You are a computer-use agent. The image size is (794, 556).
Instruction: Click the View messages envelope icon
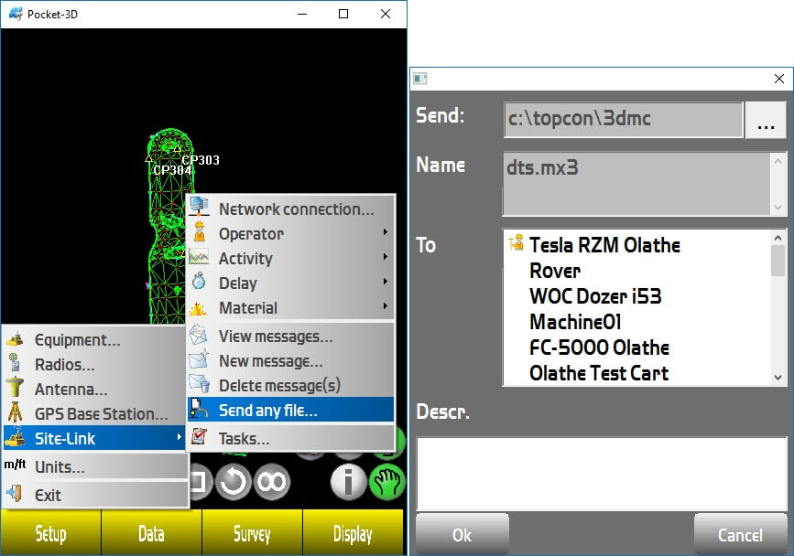[x=198, y=336]
